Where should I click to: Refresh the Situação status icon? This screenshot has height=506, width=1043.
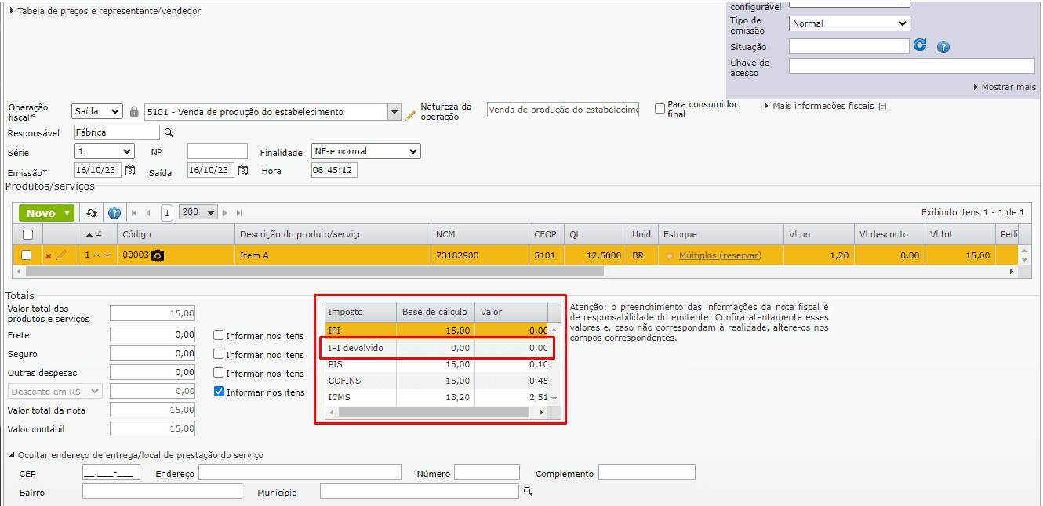click(921, 45)
